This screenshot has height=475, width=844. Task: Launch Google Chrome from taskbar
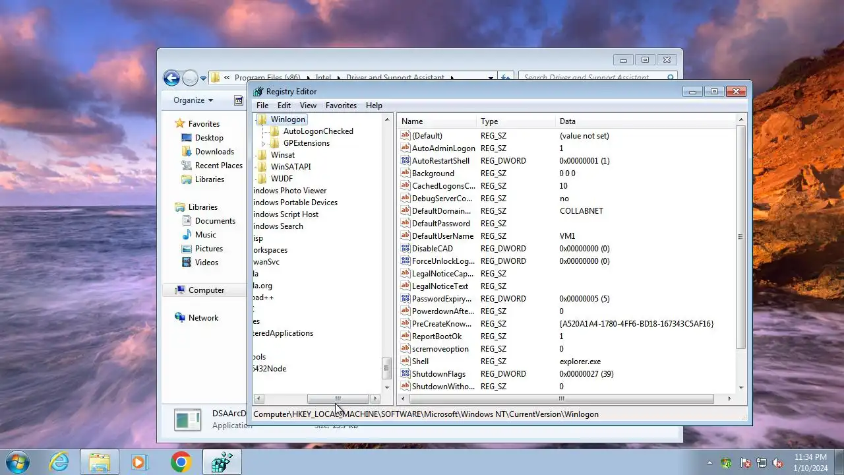tap(181, 462)
